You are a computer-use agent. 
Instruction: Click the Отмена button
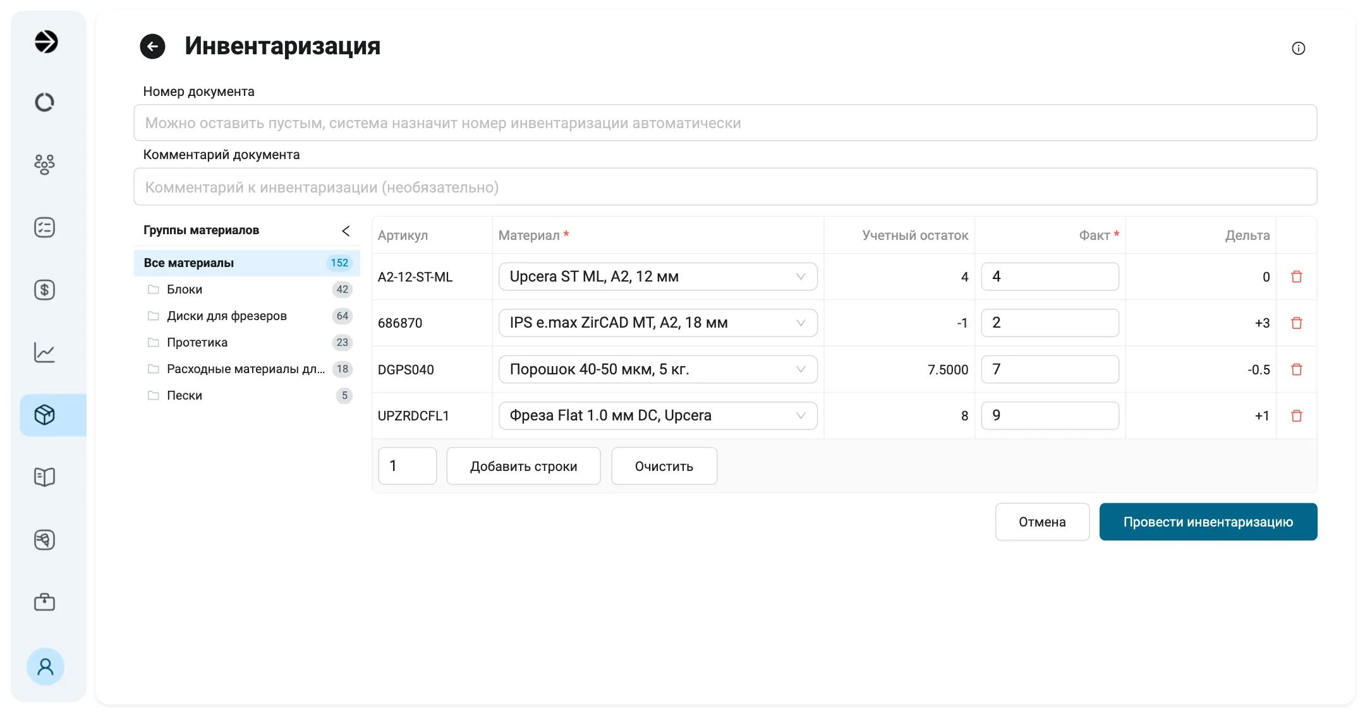(1042, 521)
